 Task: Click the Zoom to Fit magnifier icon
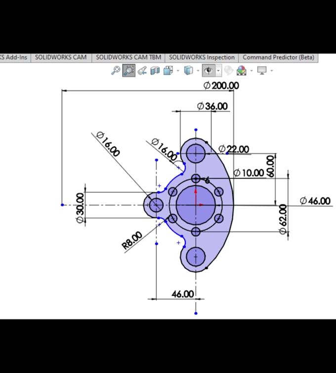click(116, 70)
